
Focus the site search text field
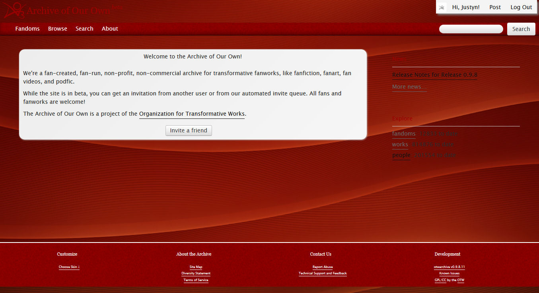coord(471,29)
